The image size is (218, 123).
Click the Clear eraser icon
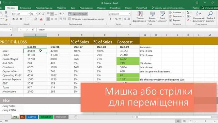click(188, 20)
